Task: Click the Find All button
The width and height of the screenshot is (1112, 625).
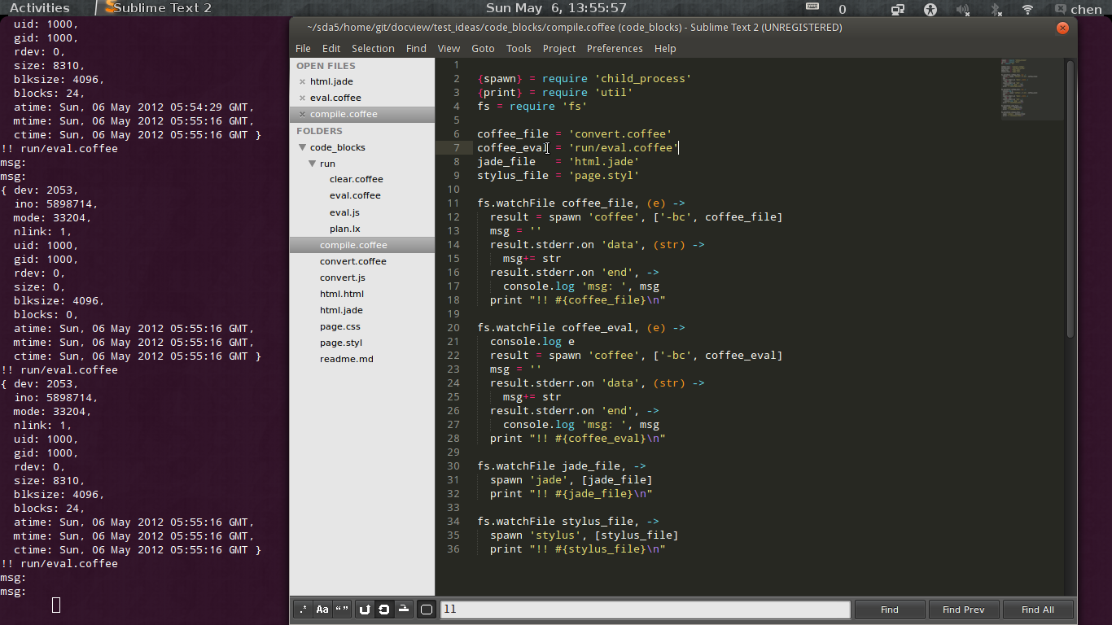Action: point(1037,610)
